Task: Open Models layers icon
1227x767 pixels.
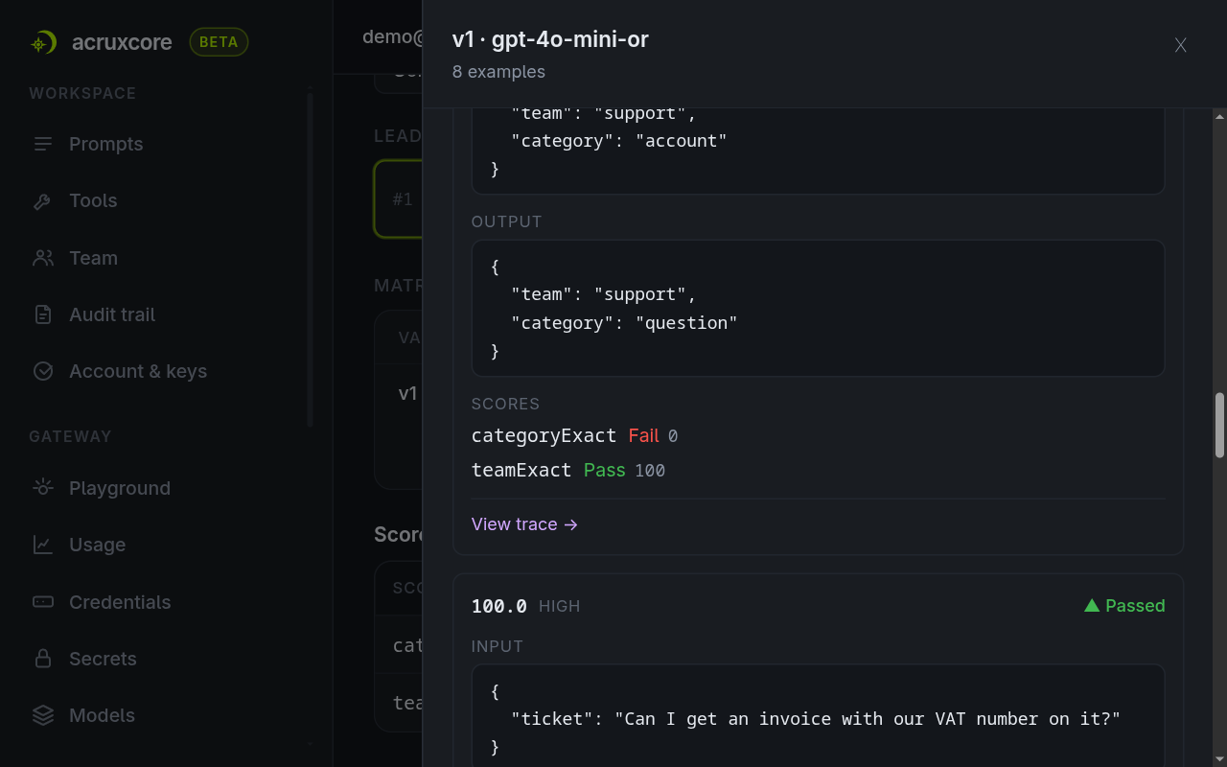Action: click(43, 715)
